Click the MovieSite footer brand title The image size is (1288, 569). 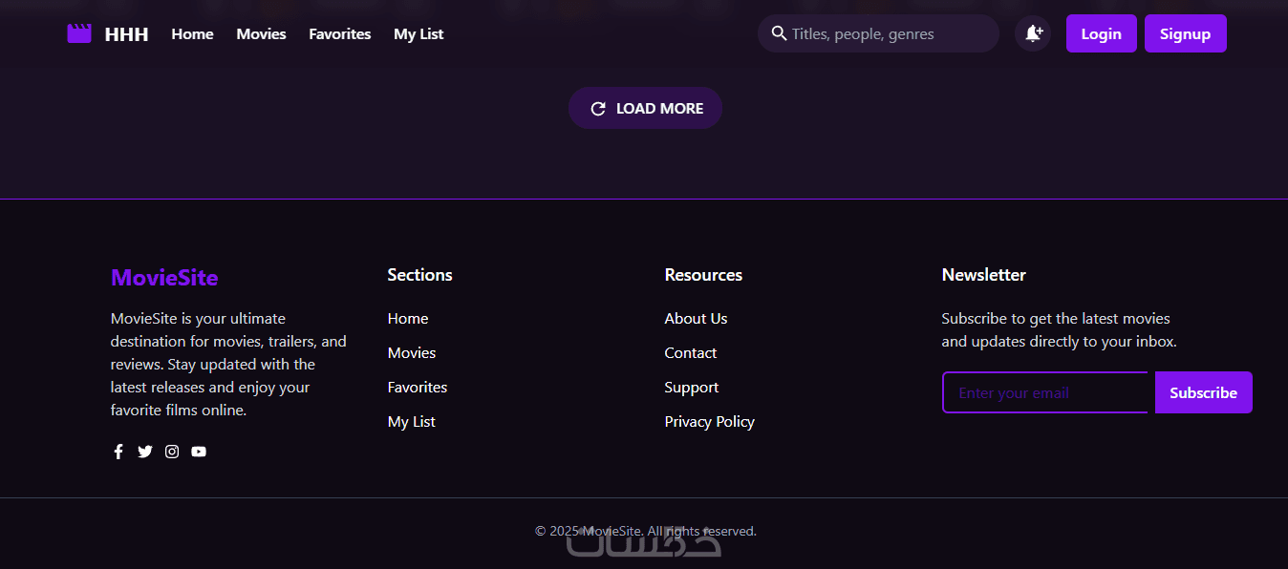click(164, 277)
